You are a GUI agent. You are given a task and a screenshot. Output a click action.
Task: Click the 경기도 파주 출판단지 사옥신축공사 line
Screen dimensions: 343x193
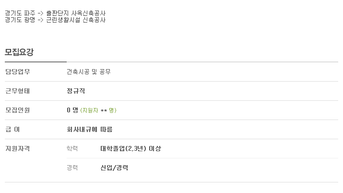[55, 13]
